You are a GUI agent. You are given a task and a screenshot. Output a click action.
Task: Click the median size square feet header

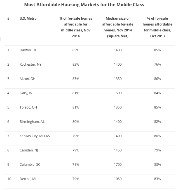click(x=118, y=27)
